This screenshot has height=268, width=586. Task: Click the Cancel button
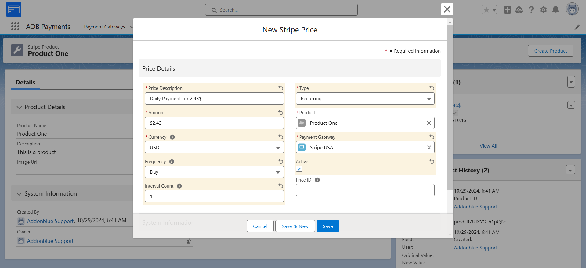[260, 226]
